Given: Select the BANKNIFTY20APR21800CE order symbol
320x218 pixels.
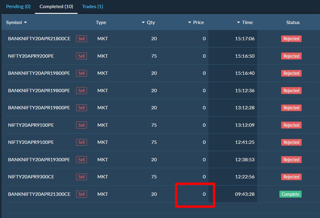Looking at the screenshot, I should (39, 39).
